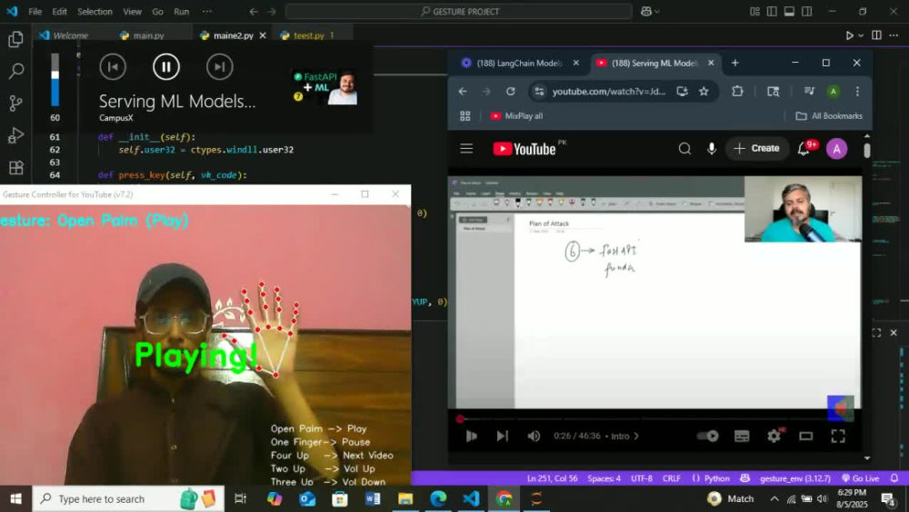909x512 pixels.
Task: Close the maine2.py editor tab
Action: (263, 35)
